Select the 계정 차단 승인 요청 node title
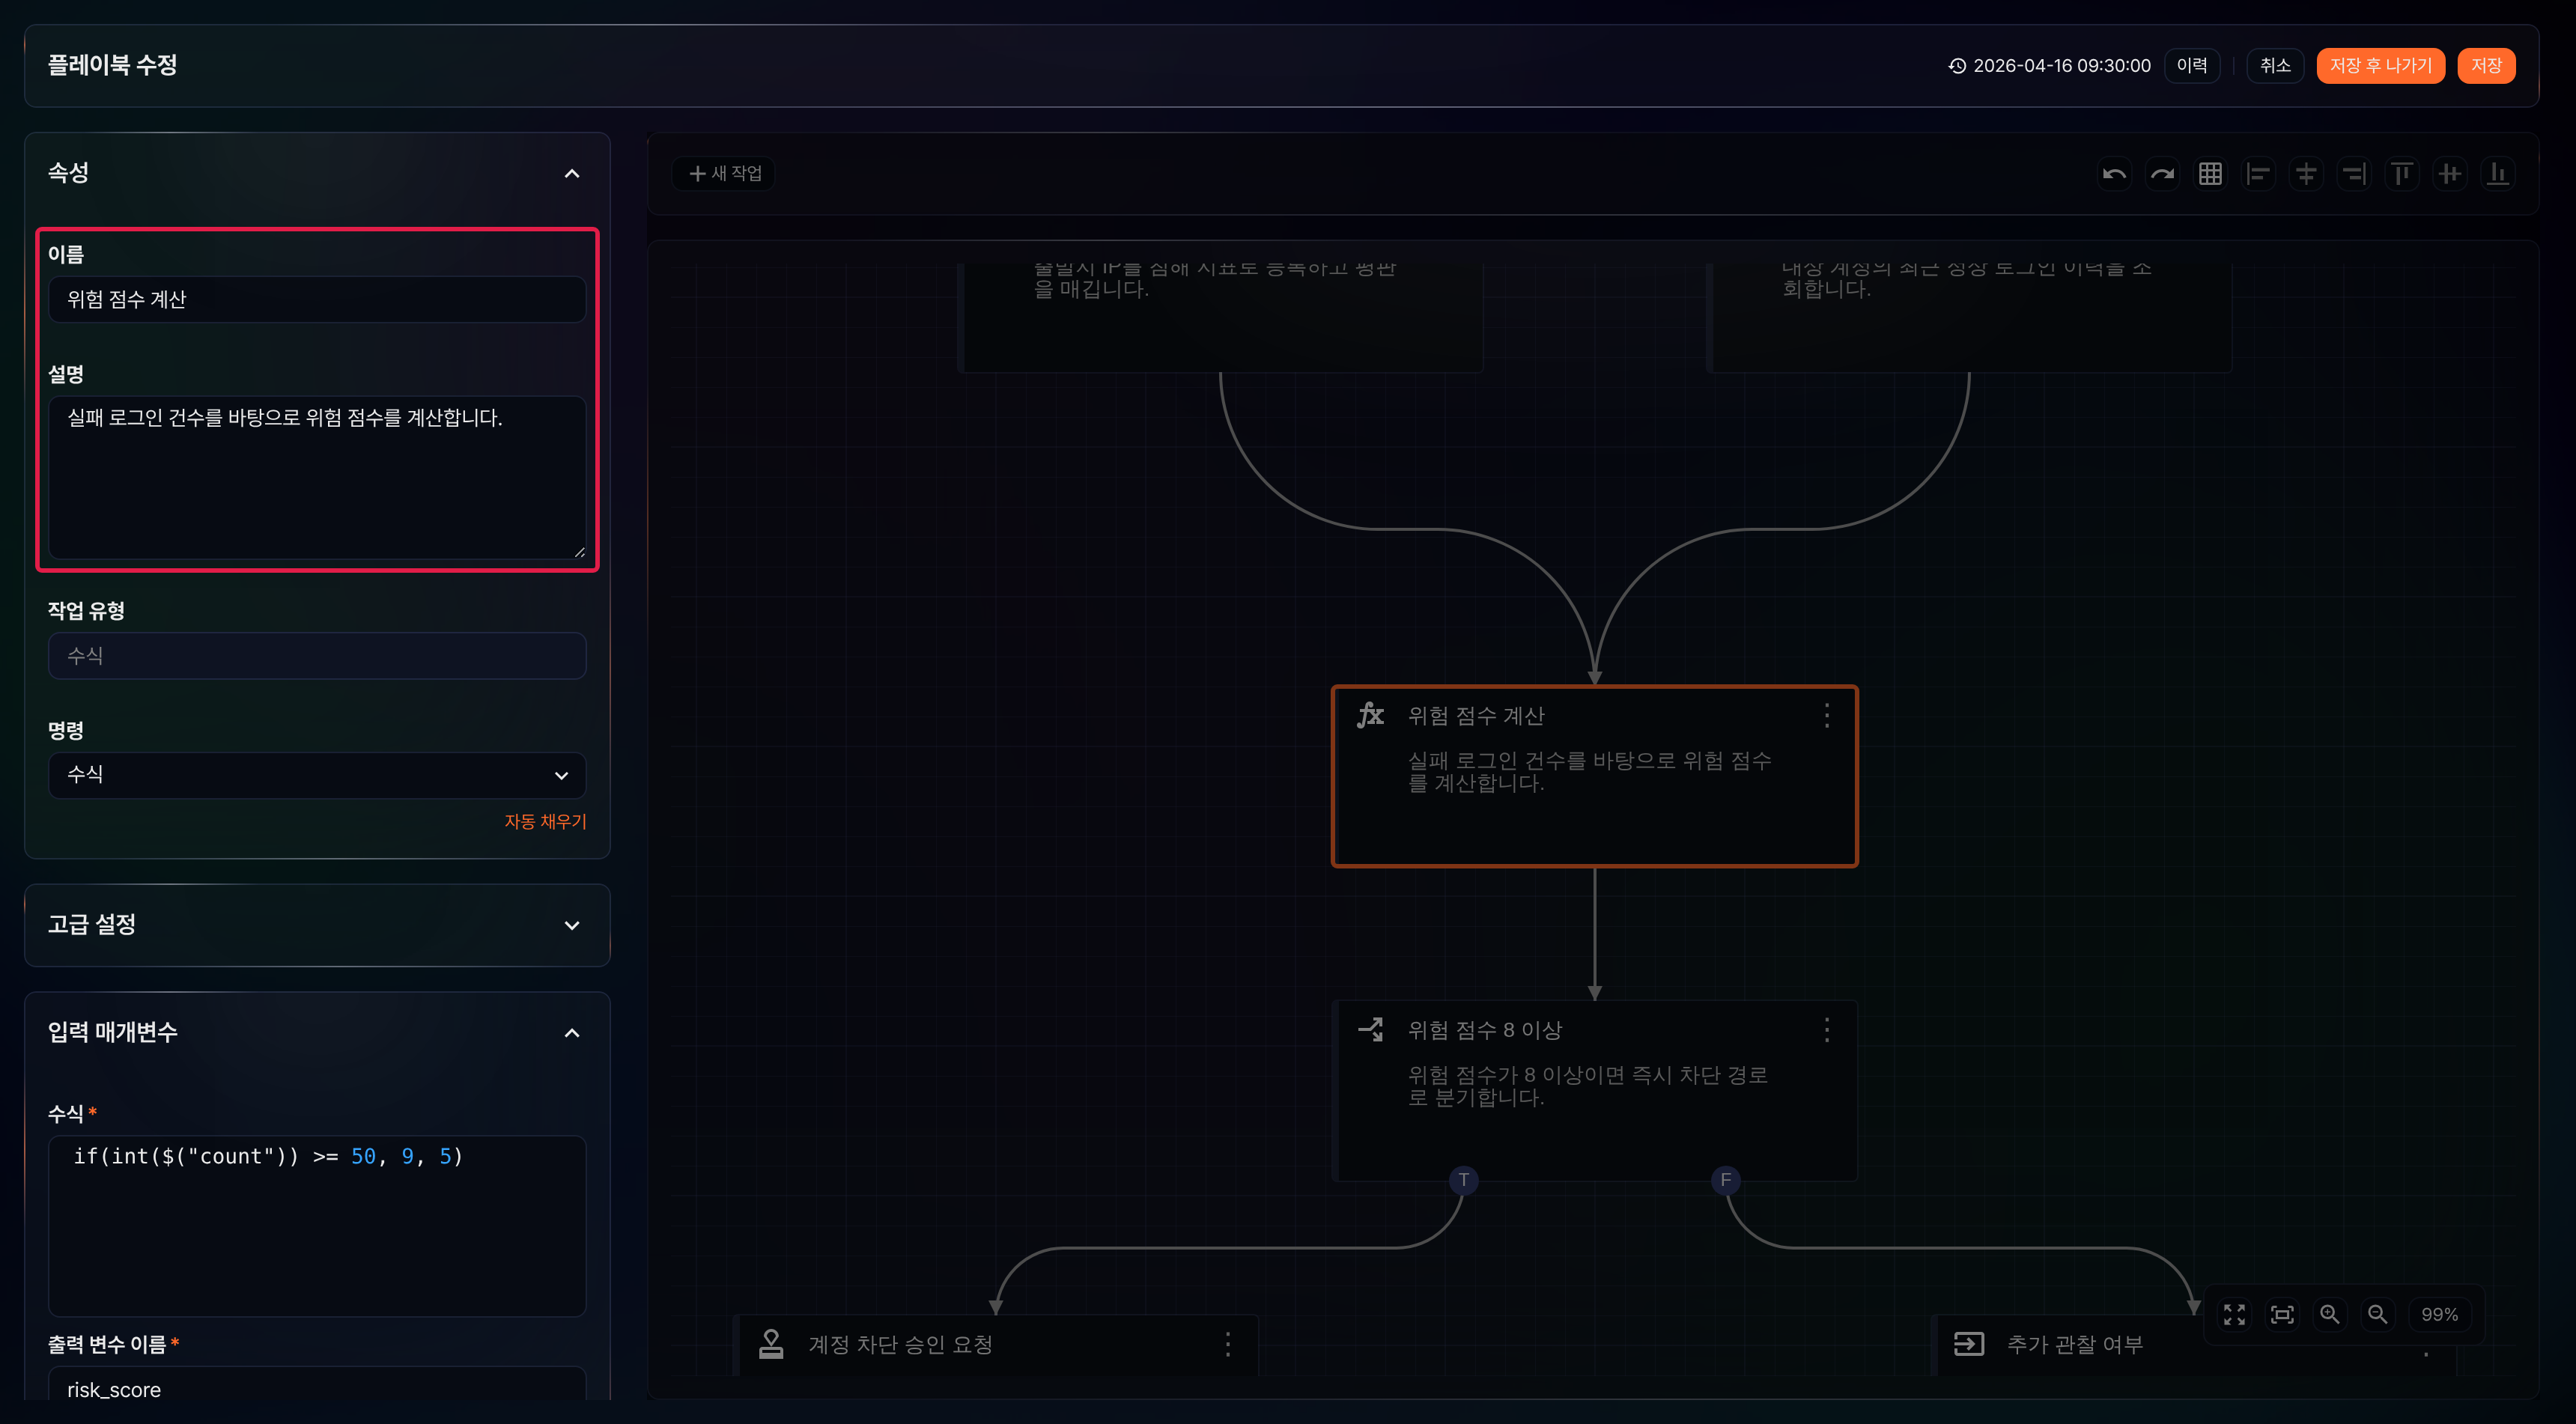Screen dimensions: 2576x1424 point(900,1344)
